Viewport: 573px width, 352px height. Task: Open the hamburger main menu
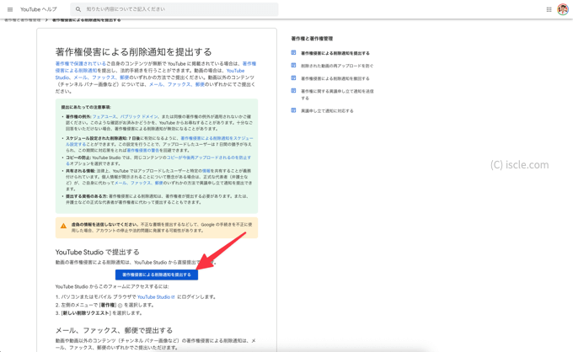10,9
